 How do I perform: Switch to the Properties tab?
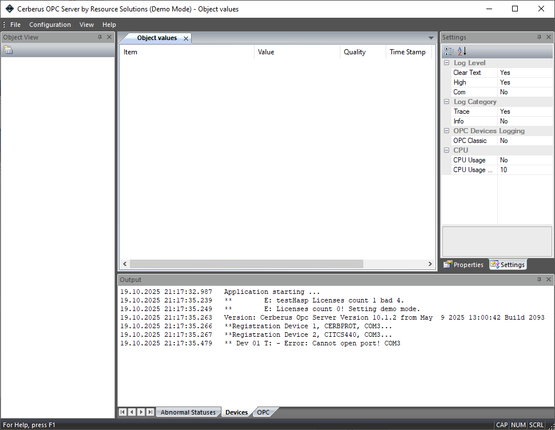pos(464,265)
